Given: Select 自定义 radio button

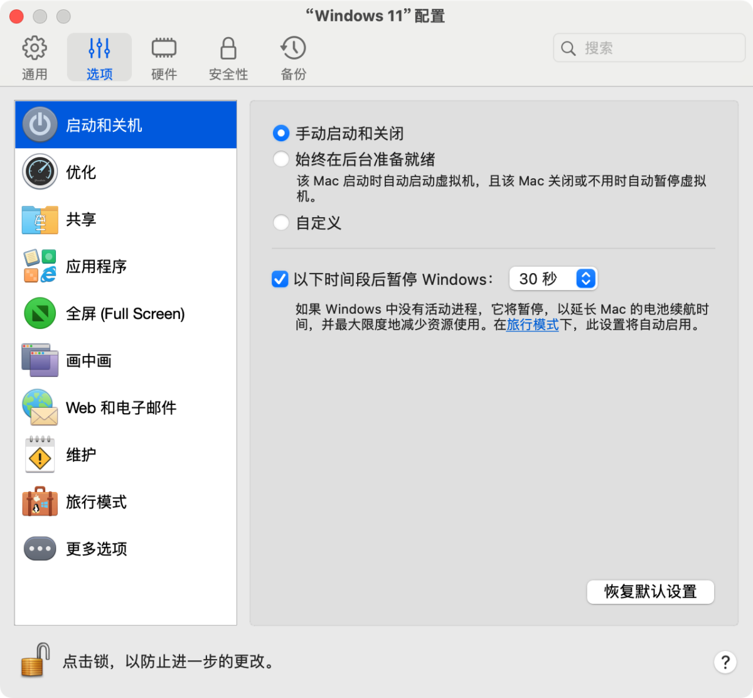Looking at the screenshot, I should click(281, 222).
